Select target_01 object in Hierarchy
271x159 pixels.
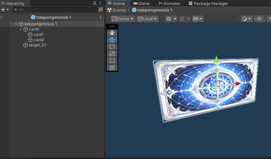pyautogui.click(x=37, y=45)
